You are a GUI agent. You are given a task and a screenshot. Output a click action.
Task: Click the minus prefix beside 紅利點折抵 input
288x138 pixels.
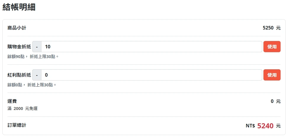click(x=37, y=75)
